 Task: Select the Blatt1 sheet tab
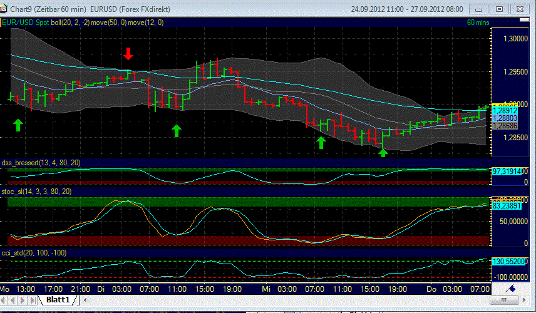58,300
